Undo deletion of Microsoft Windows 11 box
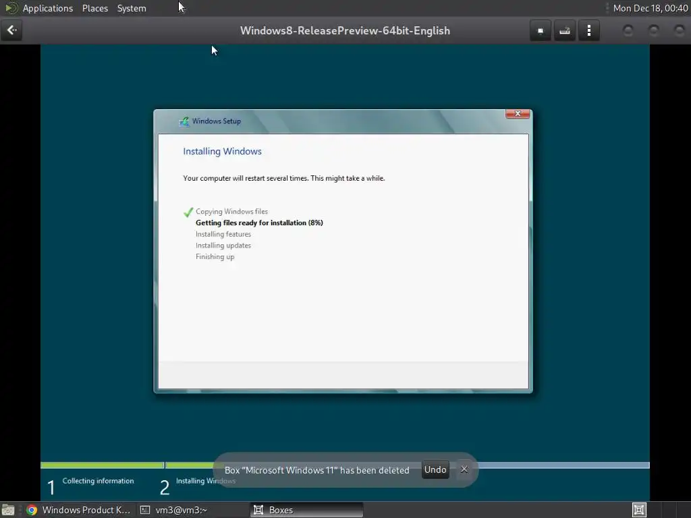 point(435,469)
